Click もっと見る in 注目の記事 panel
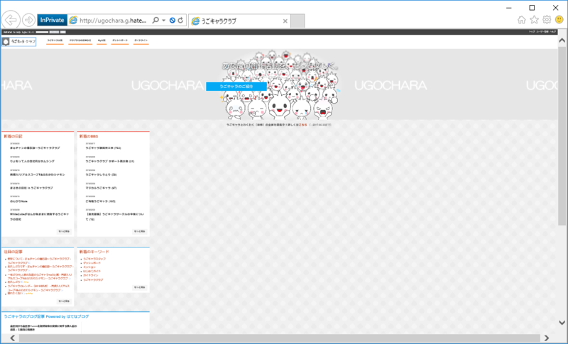The width and height of the screenshot is (568, 344). coord(64,301)
